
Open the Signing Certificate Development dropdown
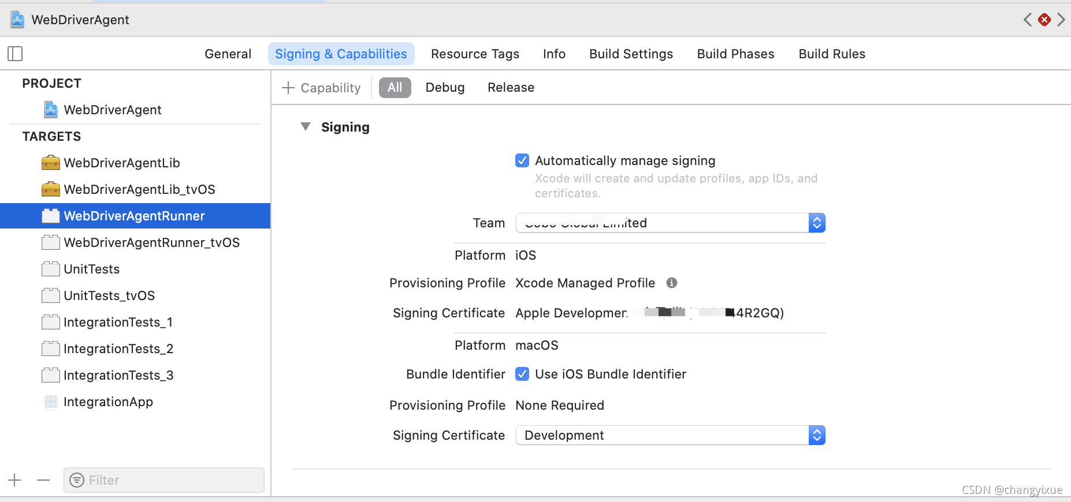point(670,435)
